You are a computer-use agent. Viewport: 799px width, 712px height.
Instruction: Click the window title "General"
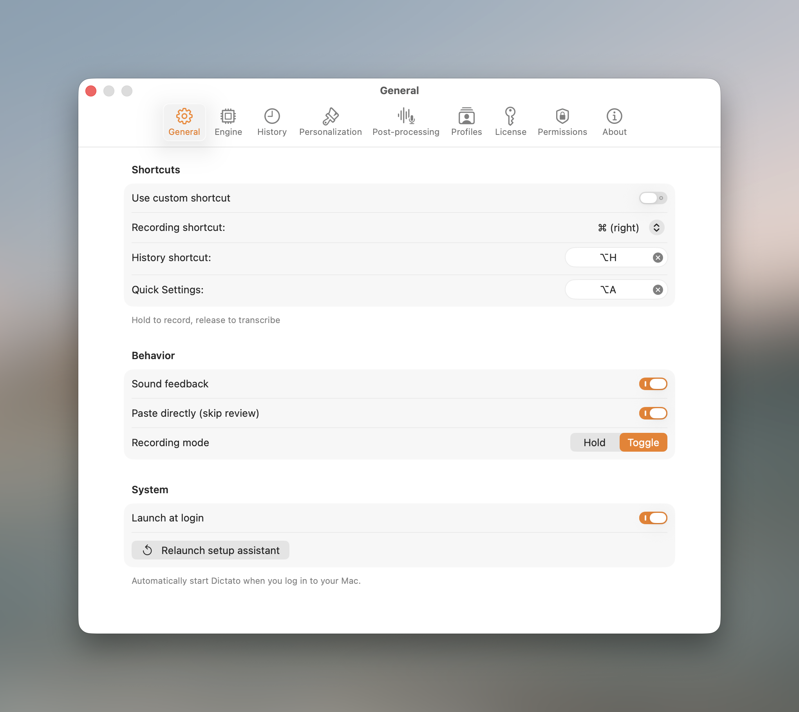click(x=399, y=91)
